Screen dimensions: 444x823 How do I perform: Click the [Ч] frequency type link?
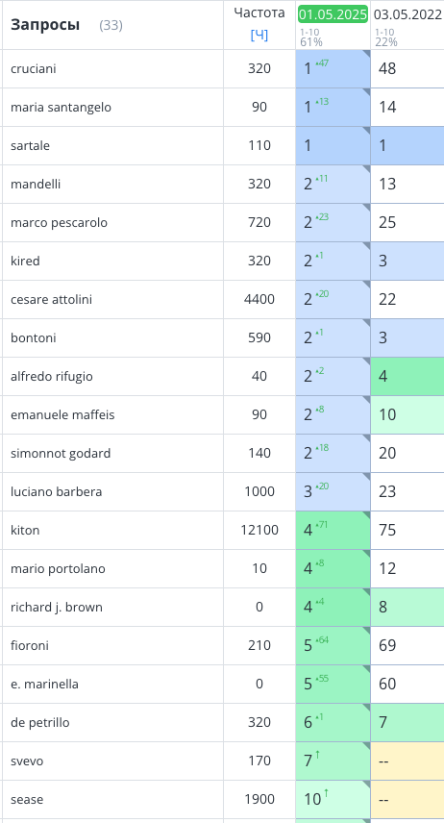coord(259,36)
